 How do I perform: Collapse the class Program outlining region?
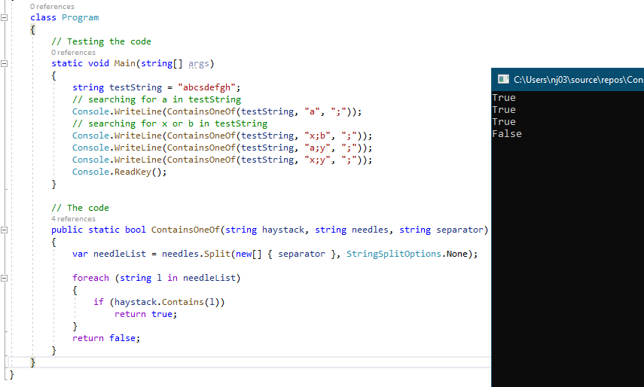5,17
